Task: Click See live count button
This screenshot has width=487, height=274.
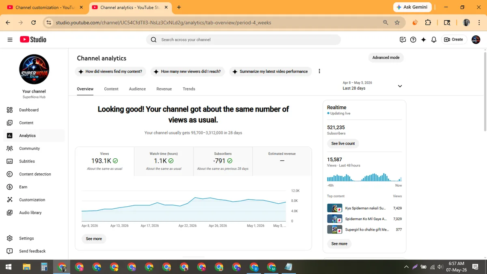Action: pos(343,143)
